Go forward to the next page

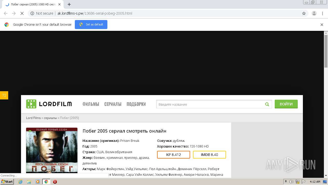point(14,13)
